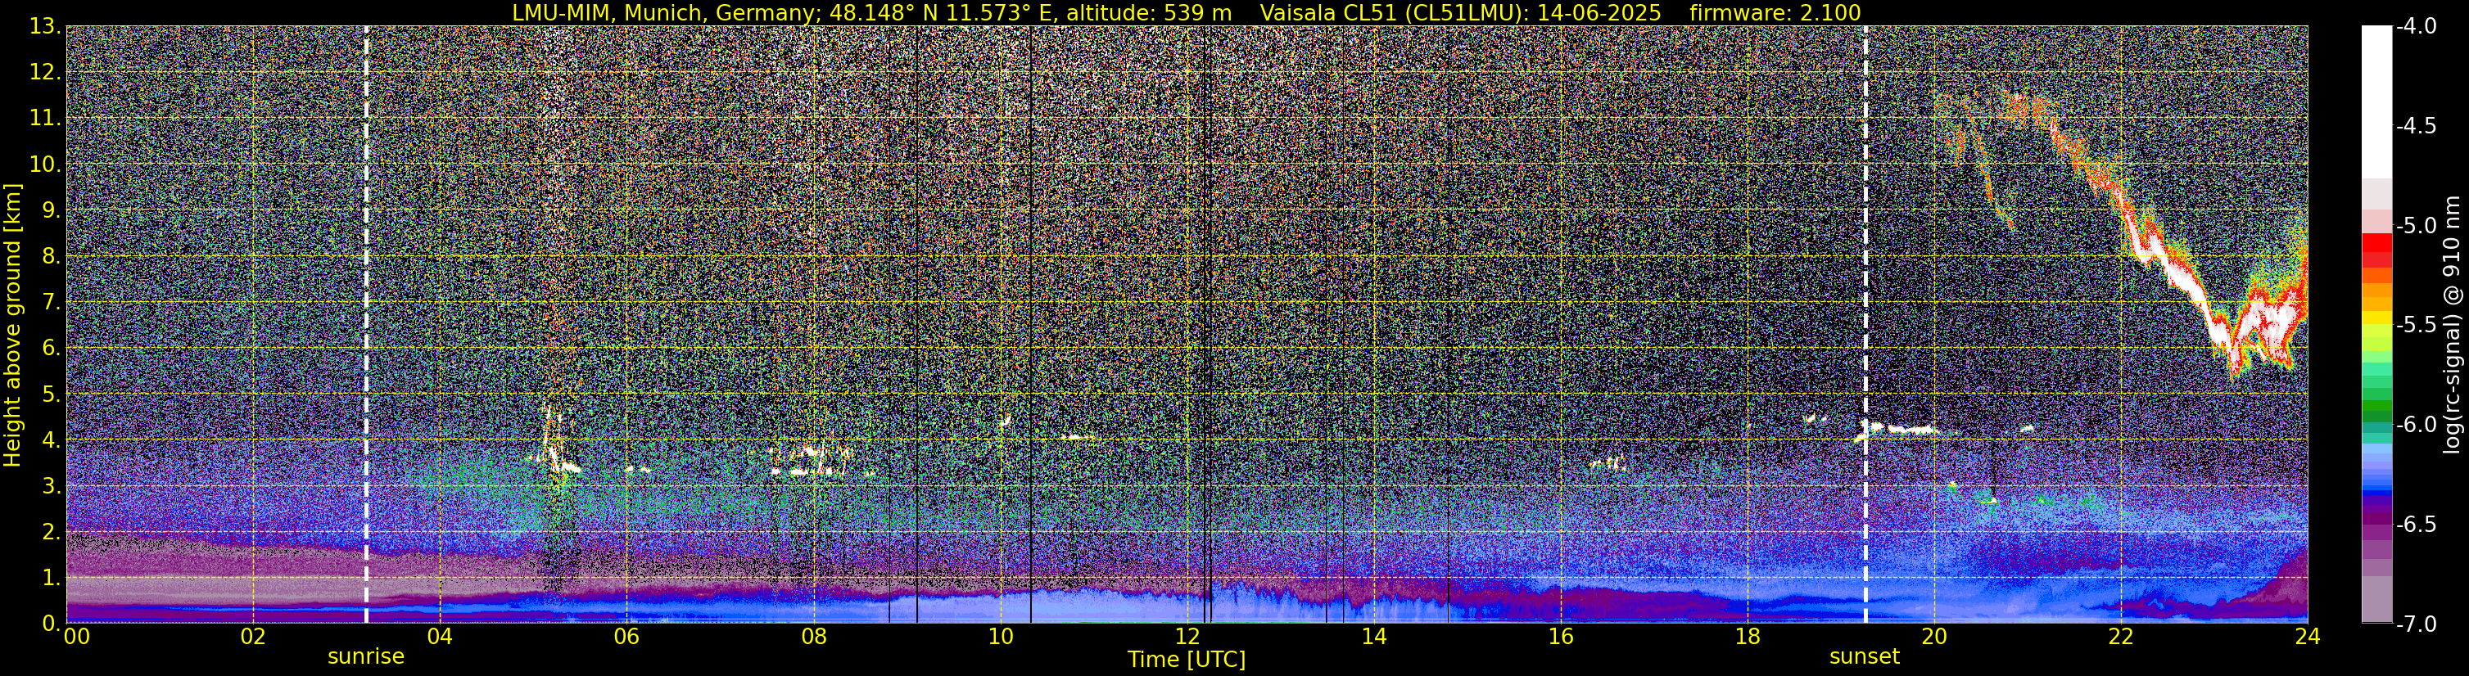Click the 'Vaisala CL51 (CL51LMU): 14-06-2025' title text
The width and height of the screenshot is (2469, 676).
1461,12
